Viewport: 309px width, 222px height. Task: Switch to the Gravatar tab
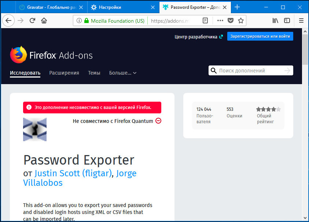[51, 7]
